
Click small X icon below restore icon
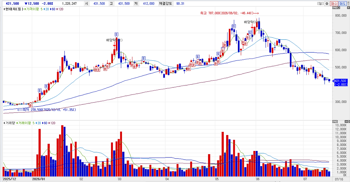pyautogui.click(x=348, y=5)
